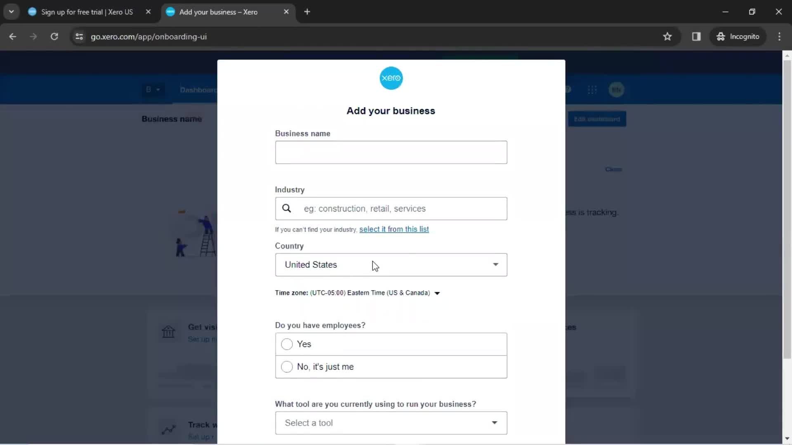This screenshot has height=445, width=792.
Task: Click the Close link on the dashboard
Action: pos(613,169)
